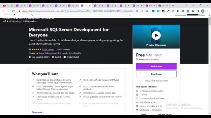Click the badge icon before Last updated 8/2021
211x118 pixels.
point(30,57)
